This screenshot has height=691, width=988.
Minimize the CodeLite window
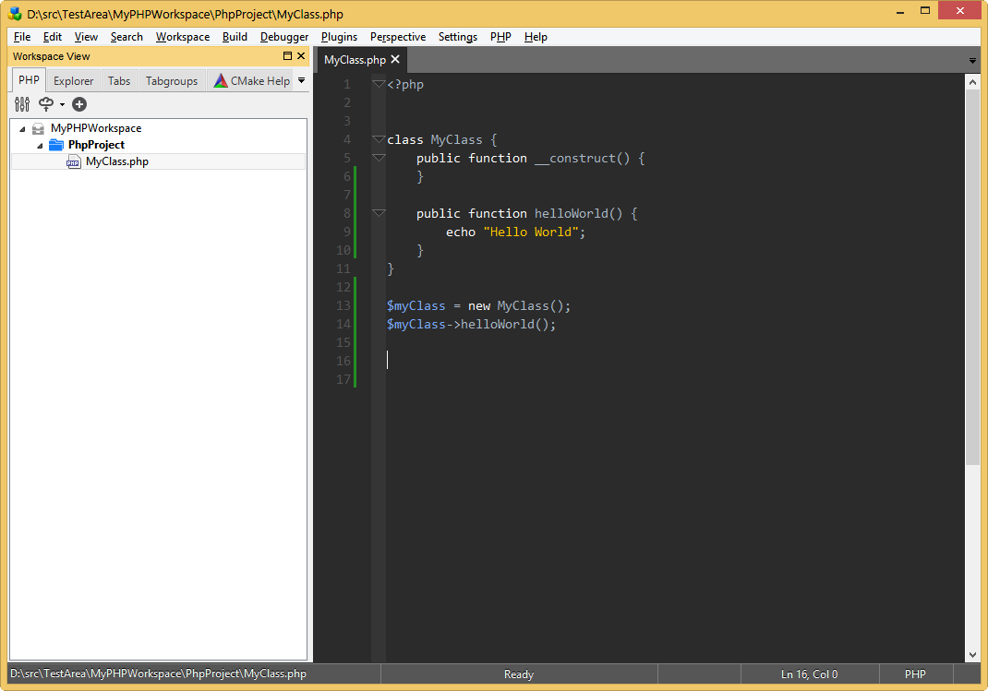pos(900,11)
